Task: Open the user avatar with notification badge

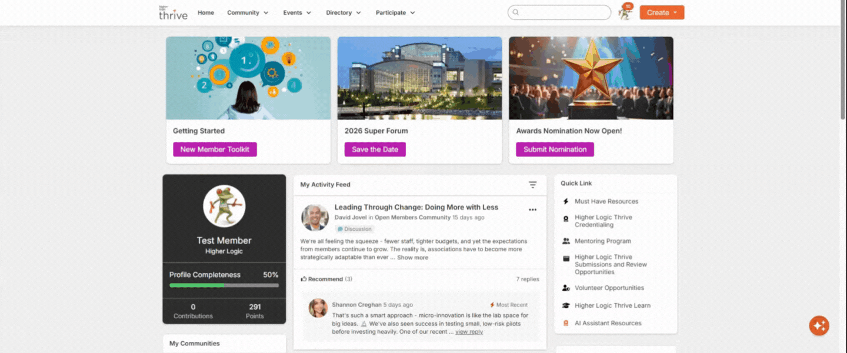Action: click(x=625, y=12)
